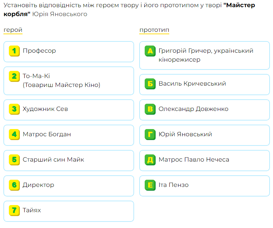Select the Професор hero card
273x228 pixels.
[69, 52]
